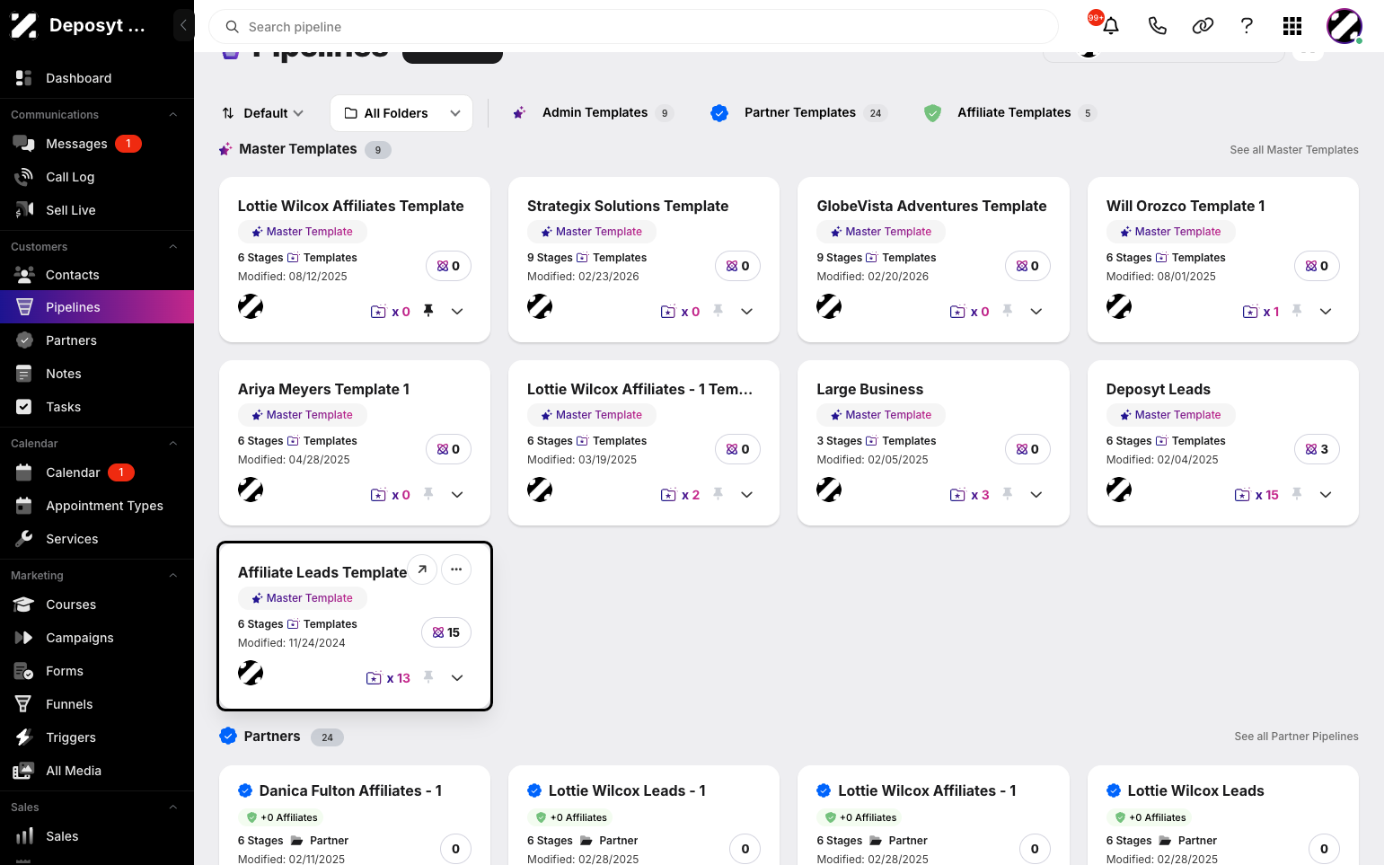This screenshot has width=1384, height=865.
Task: Open the Large Business template title
Action: tap(869, 389)
